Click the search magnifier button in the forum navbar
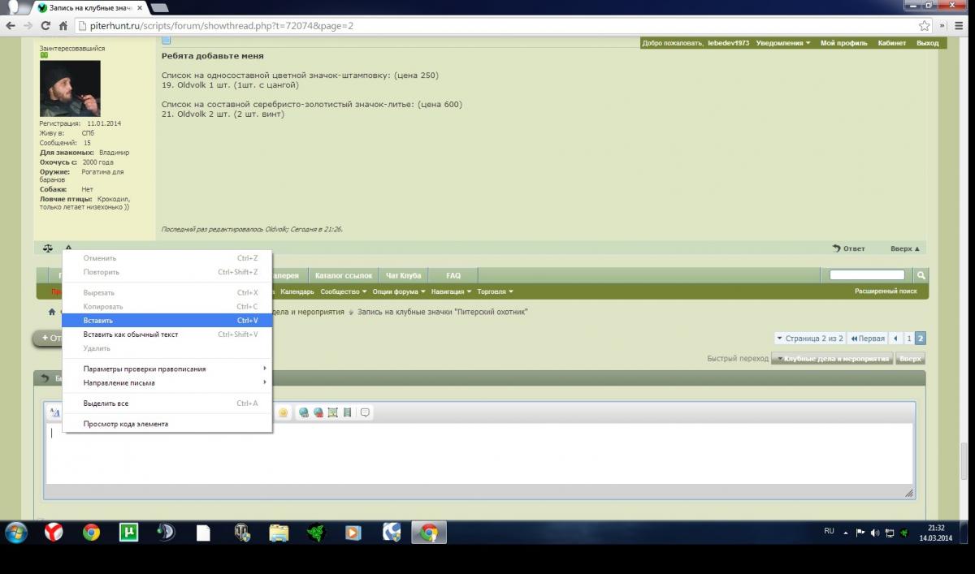Viewport: 975px width, 574px height. [921, 275]
